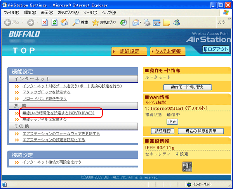The width and height of the screenshot is (233, 189).
Task: Open dropdown arrow beside Back button
Action: point(23,23)
